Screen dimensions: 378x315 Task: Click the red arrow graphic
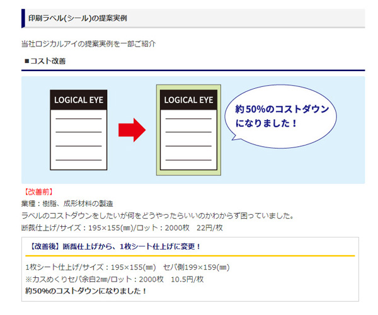pos(132,130)
